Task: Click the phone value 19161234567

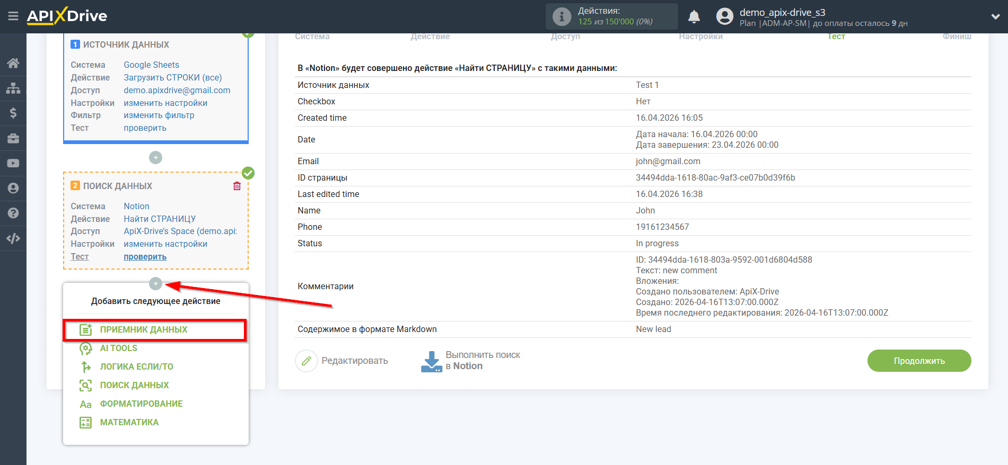Action: [x=662, y=227]
